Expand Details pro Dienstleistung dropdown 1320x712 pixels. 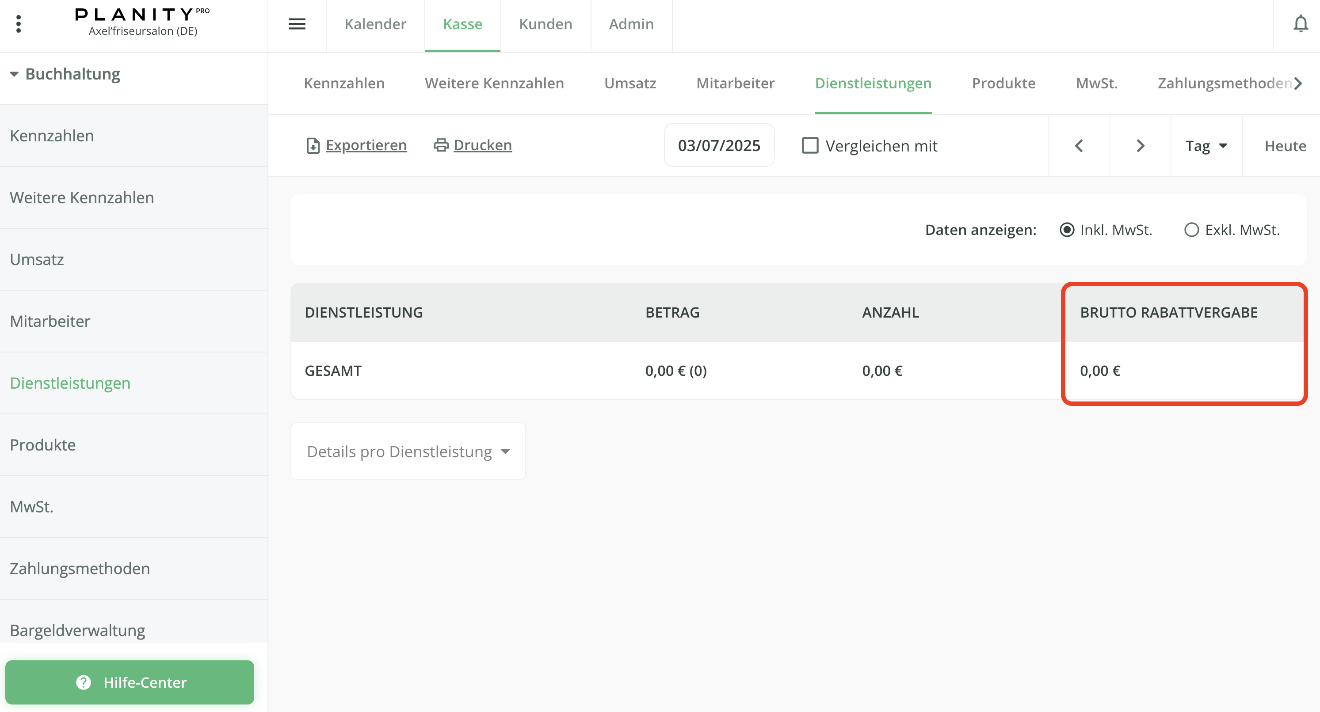[x=408, y=451]
